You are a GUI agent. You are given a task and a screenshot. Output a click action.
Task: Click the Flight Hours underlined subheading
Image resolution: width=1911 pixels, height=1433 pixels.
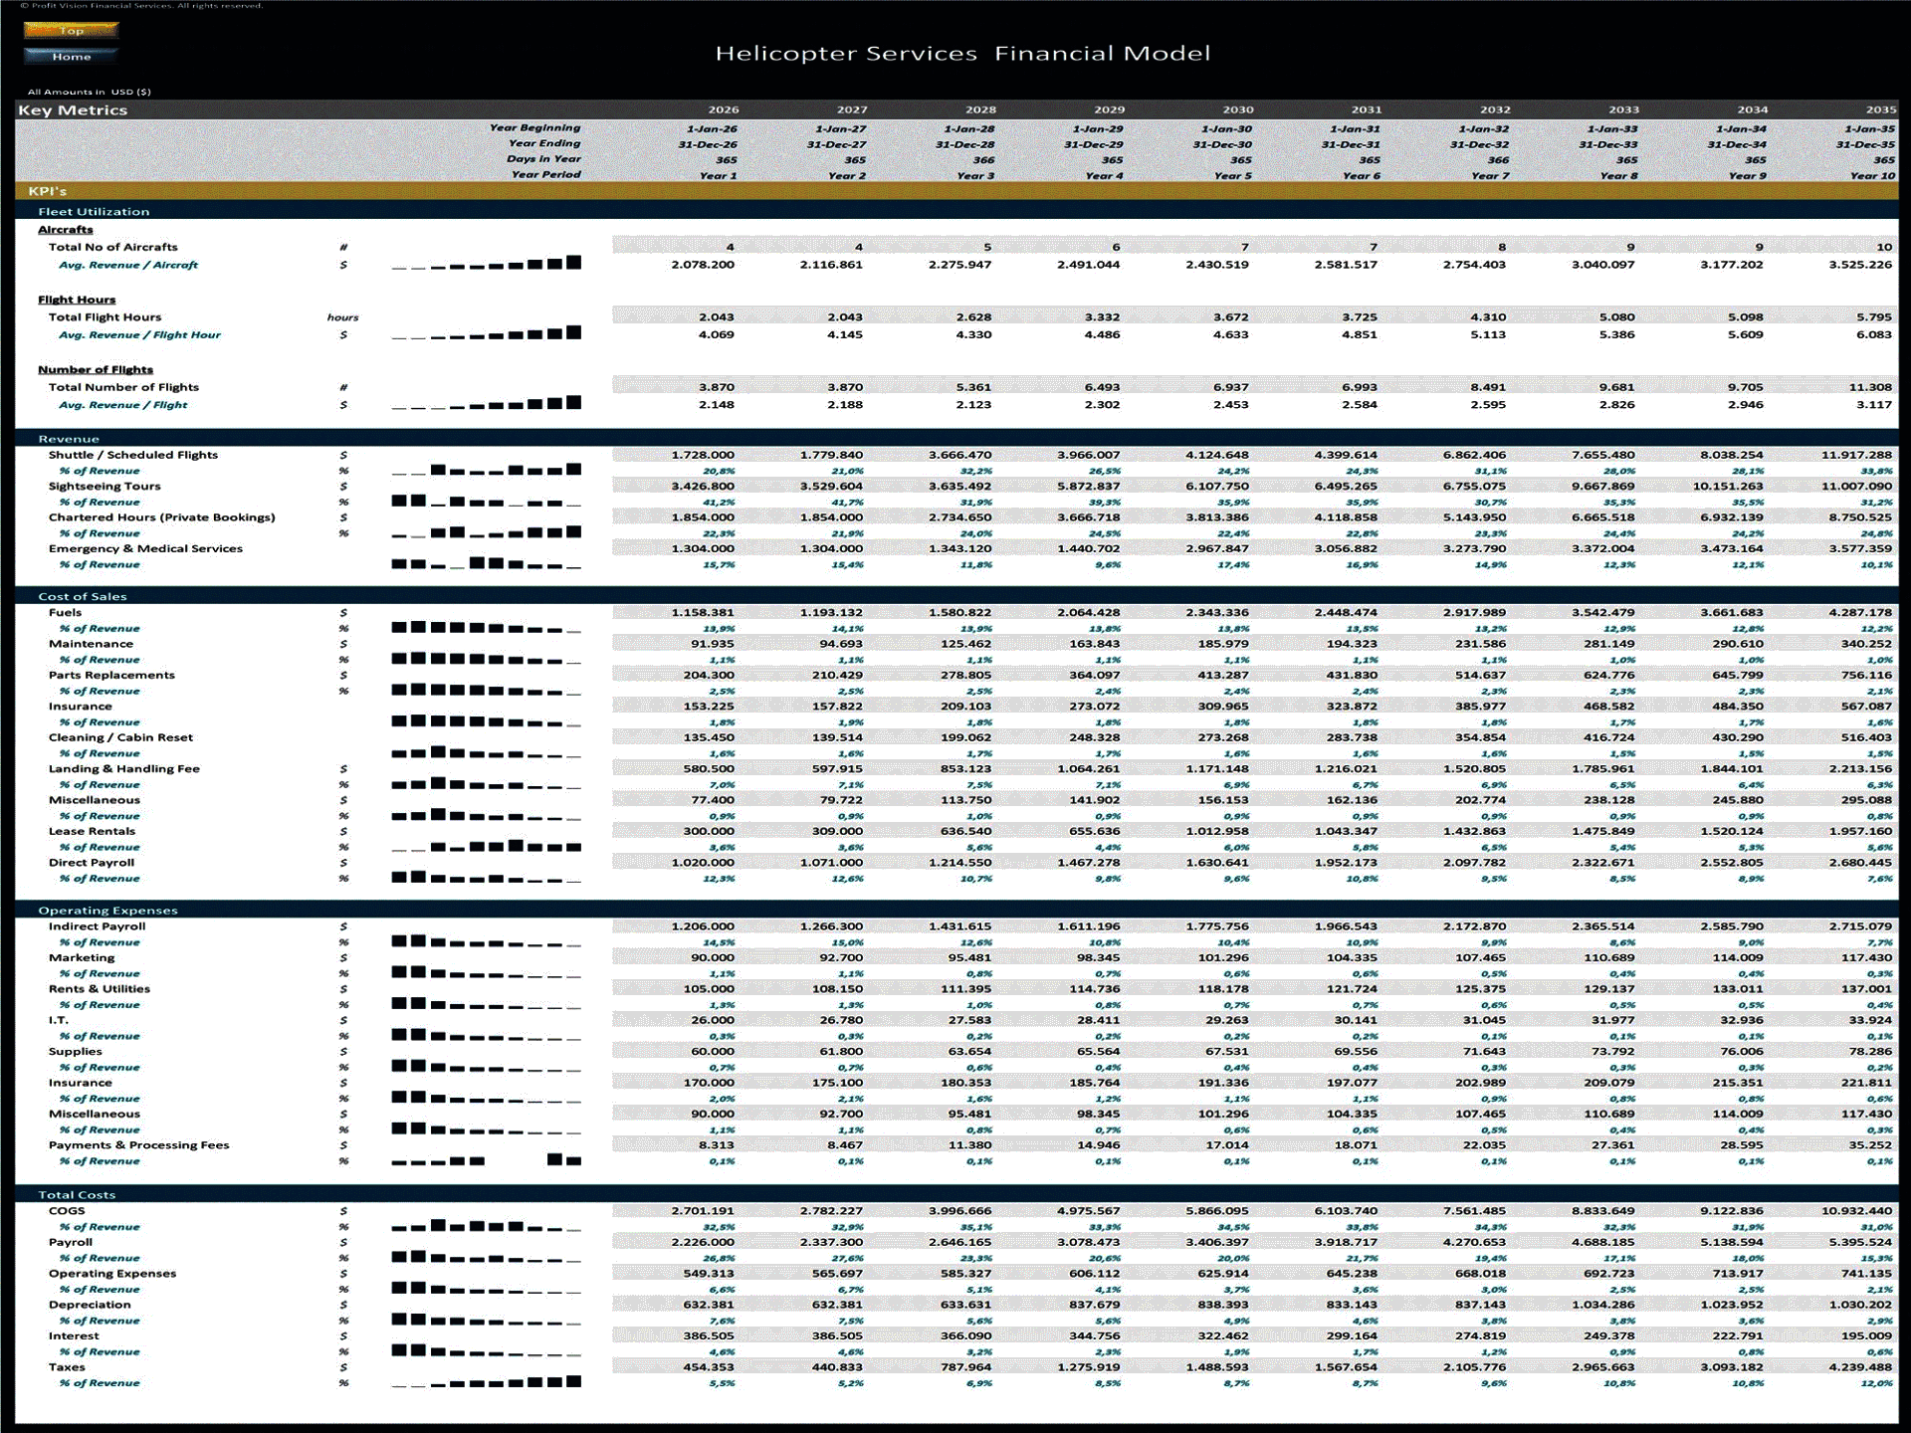(77, 300)
